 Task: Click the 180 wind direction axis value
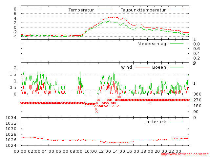[x=197, y=106]
